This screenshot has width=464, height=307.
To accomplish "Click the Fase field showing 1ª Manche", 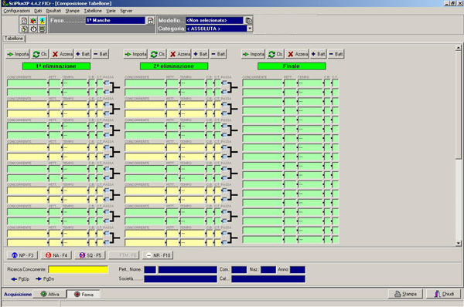I will 115,20.
